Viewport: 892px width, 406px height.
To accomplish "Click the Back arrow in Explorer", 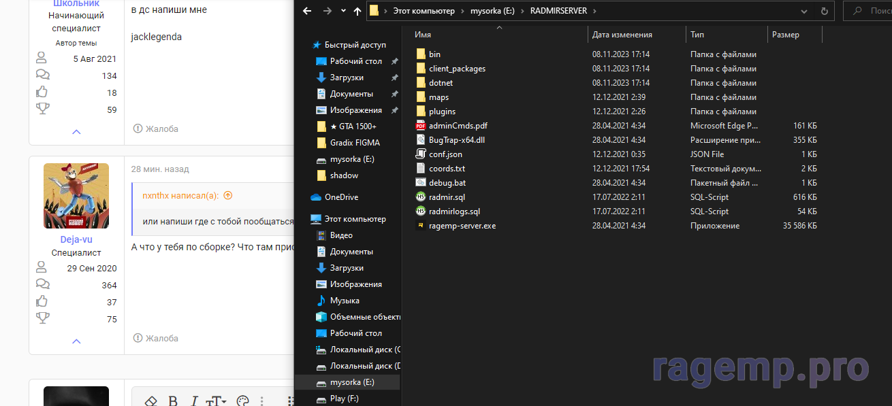I will tap(307, 11).
